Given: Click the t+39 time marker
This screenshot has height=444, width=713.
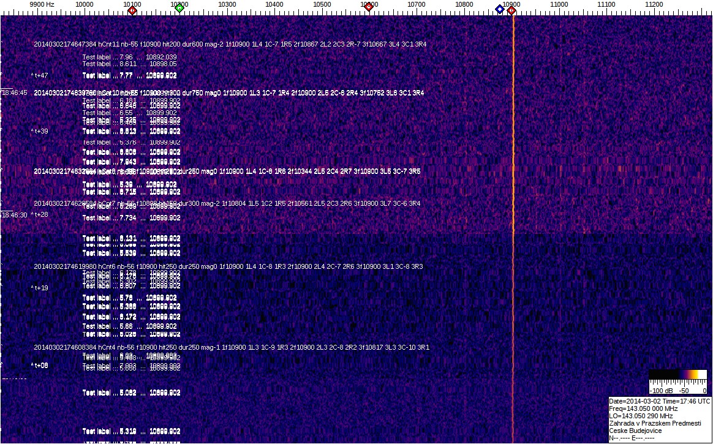Looking at the screenshot, I should [40, 131].
